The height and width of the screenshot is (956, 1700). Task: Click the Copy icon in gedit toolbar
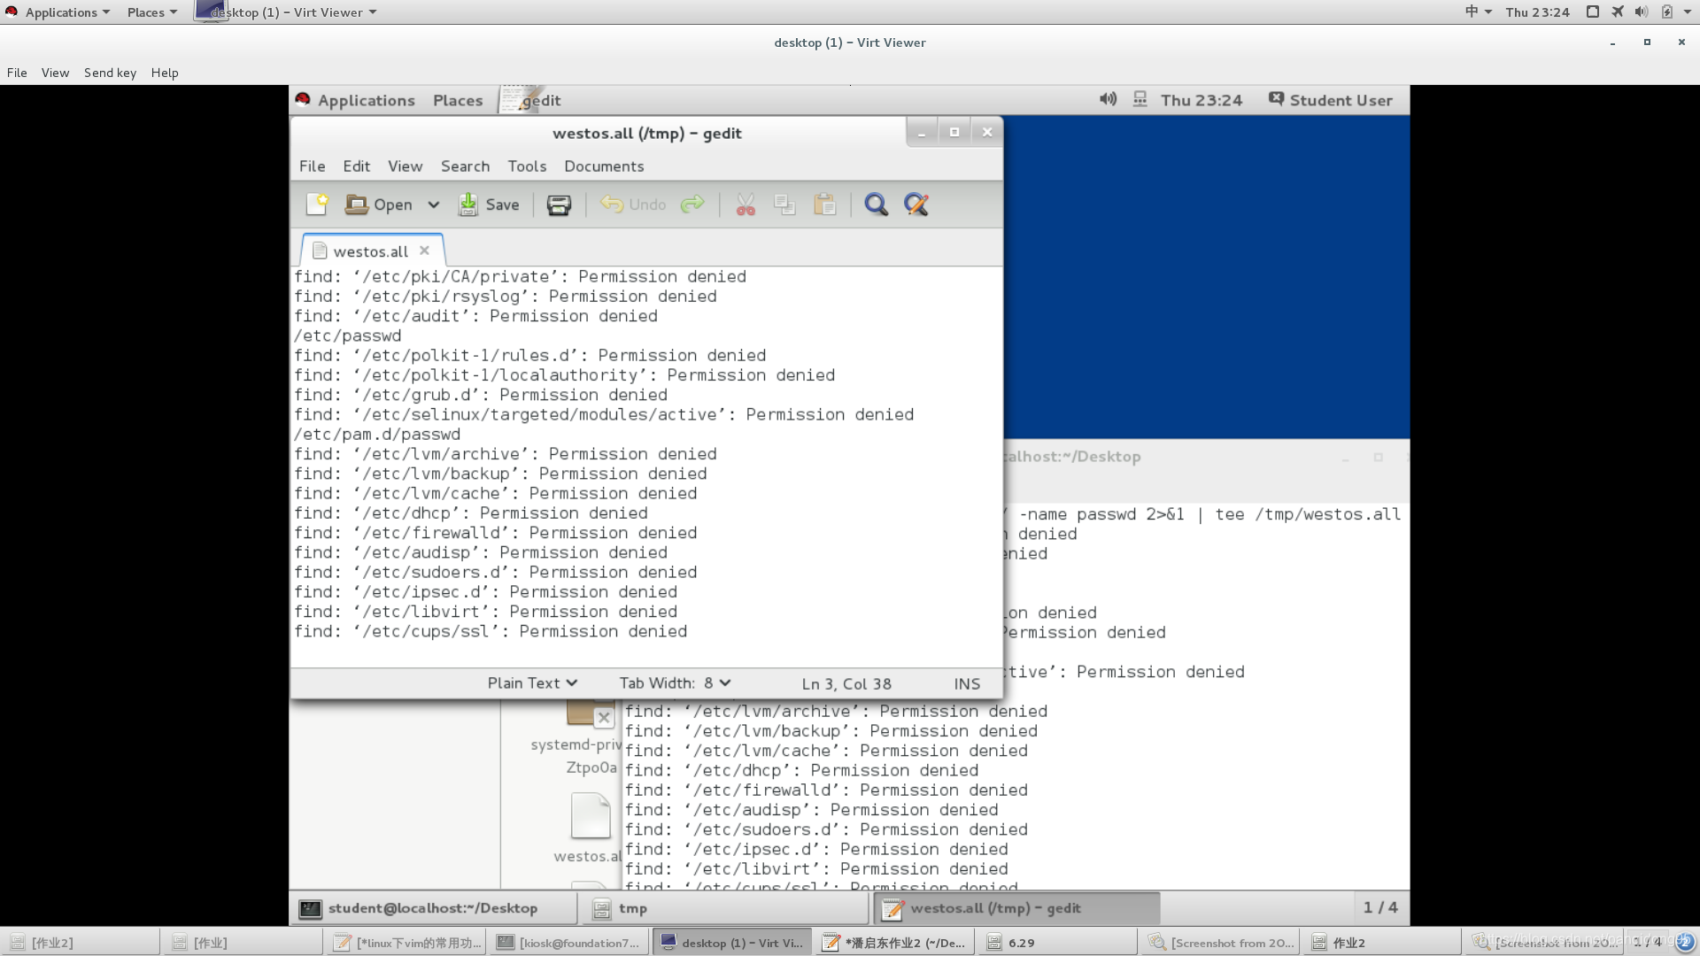(784, 204)
